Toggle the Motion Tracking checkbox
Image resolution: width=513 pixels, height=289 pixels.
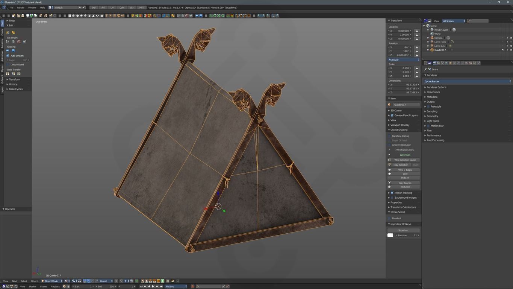click(392, 193)
